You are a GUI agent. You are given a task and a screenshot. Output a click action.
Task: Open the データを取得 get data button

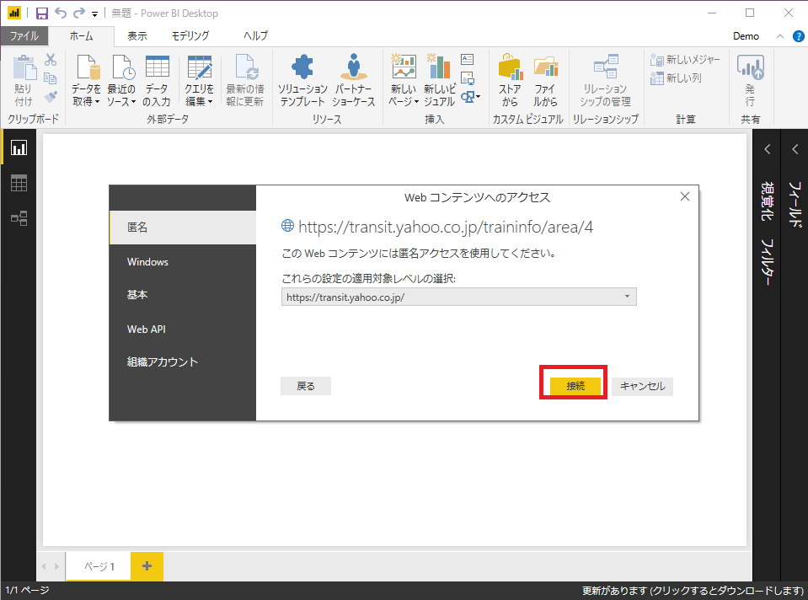click(x=86, y=80)
